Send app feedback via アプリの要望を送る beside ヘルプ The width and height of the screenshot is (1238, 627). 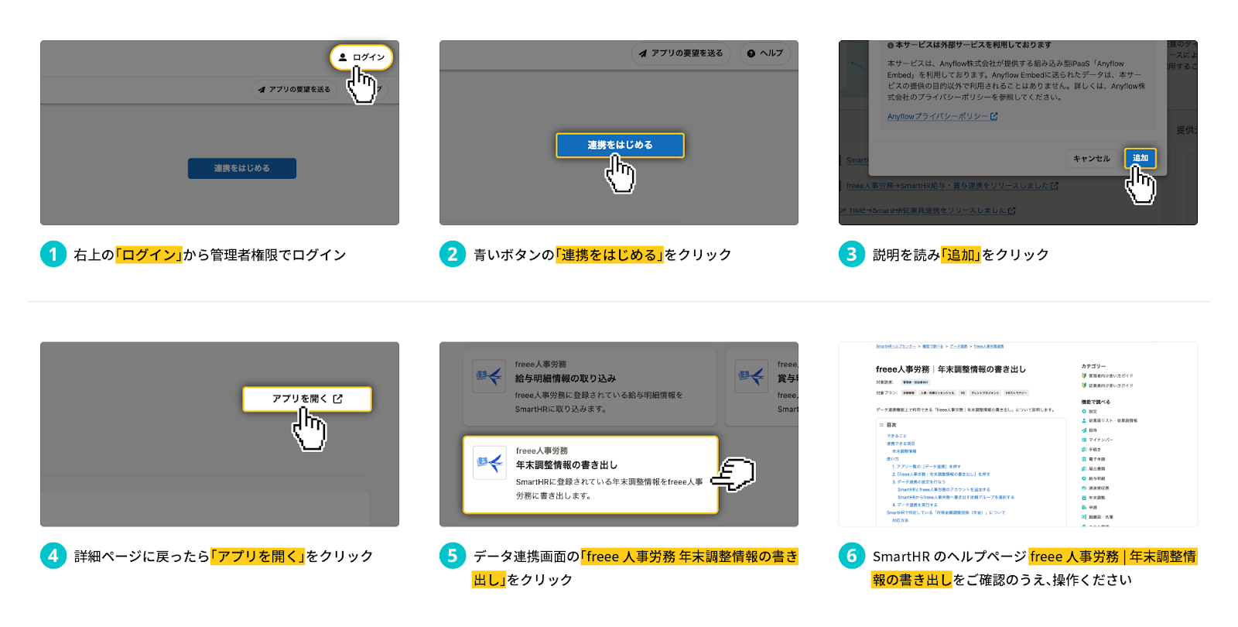[681, 53]
